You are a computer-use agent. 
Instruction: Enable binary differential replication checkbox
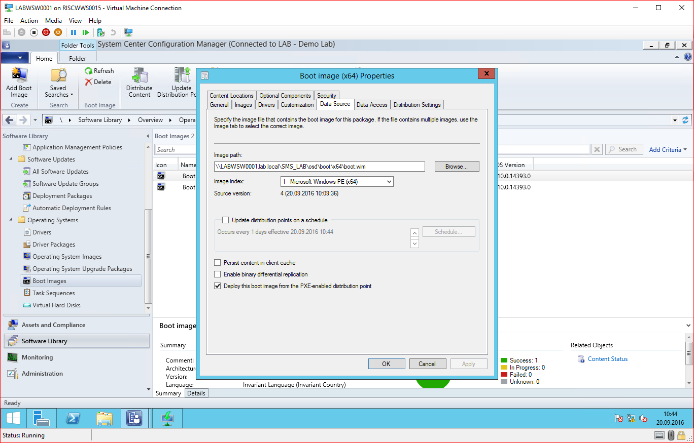(217, 274)
